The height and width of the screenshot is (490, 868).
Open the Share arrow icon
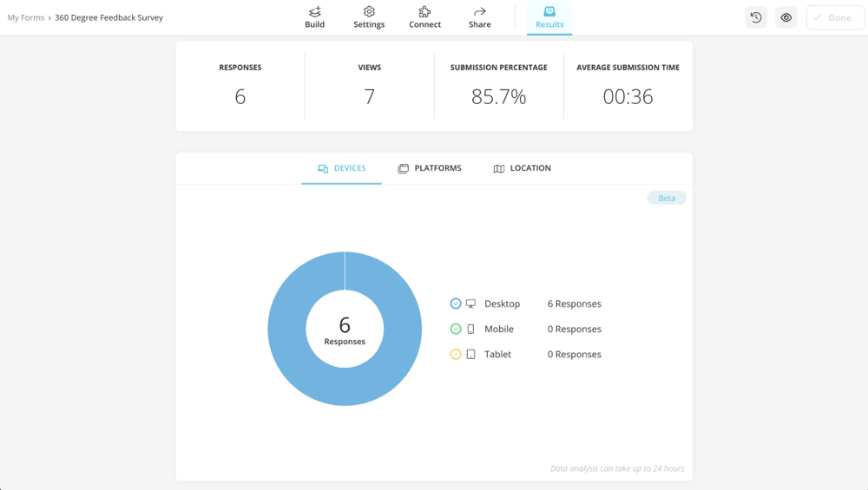pos(479,12)
